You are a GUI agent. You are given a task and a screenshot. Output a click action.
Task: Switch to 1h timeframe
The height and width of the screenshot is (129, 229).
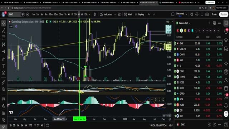[65, 14]
